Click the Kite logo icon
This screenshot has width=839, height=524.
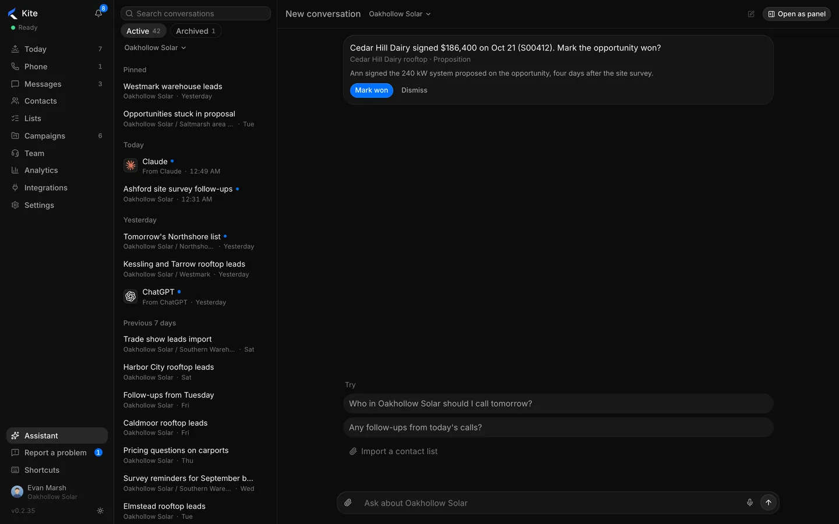13,14
